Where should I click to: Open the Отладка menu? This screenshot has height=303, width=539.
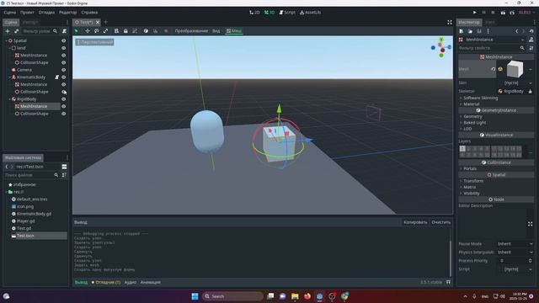[x=46, y=13]
